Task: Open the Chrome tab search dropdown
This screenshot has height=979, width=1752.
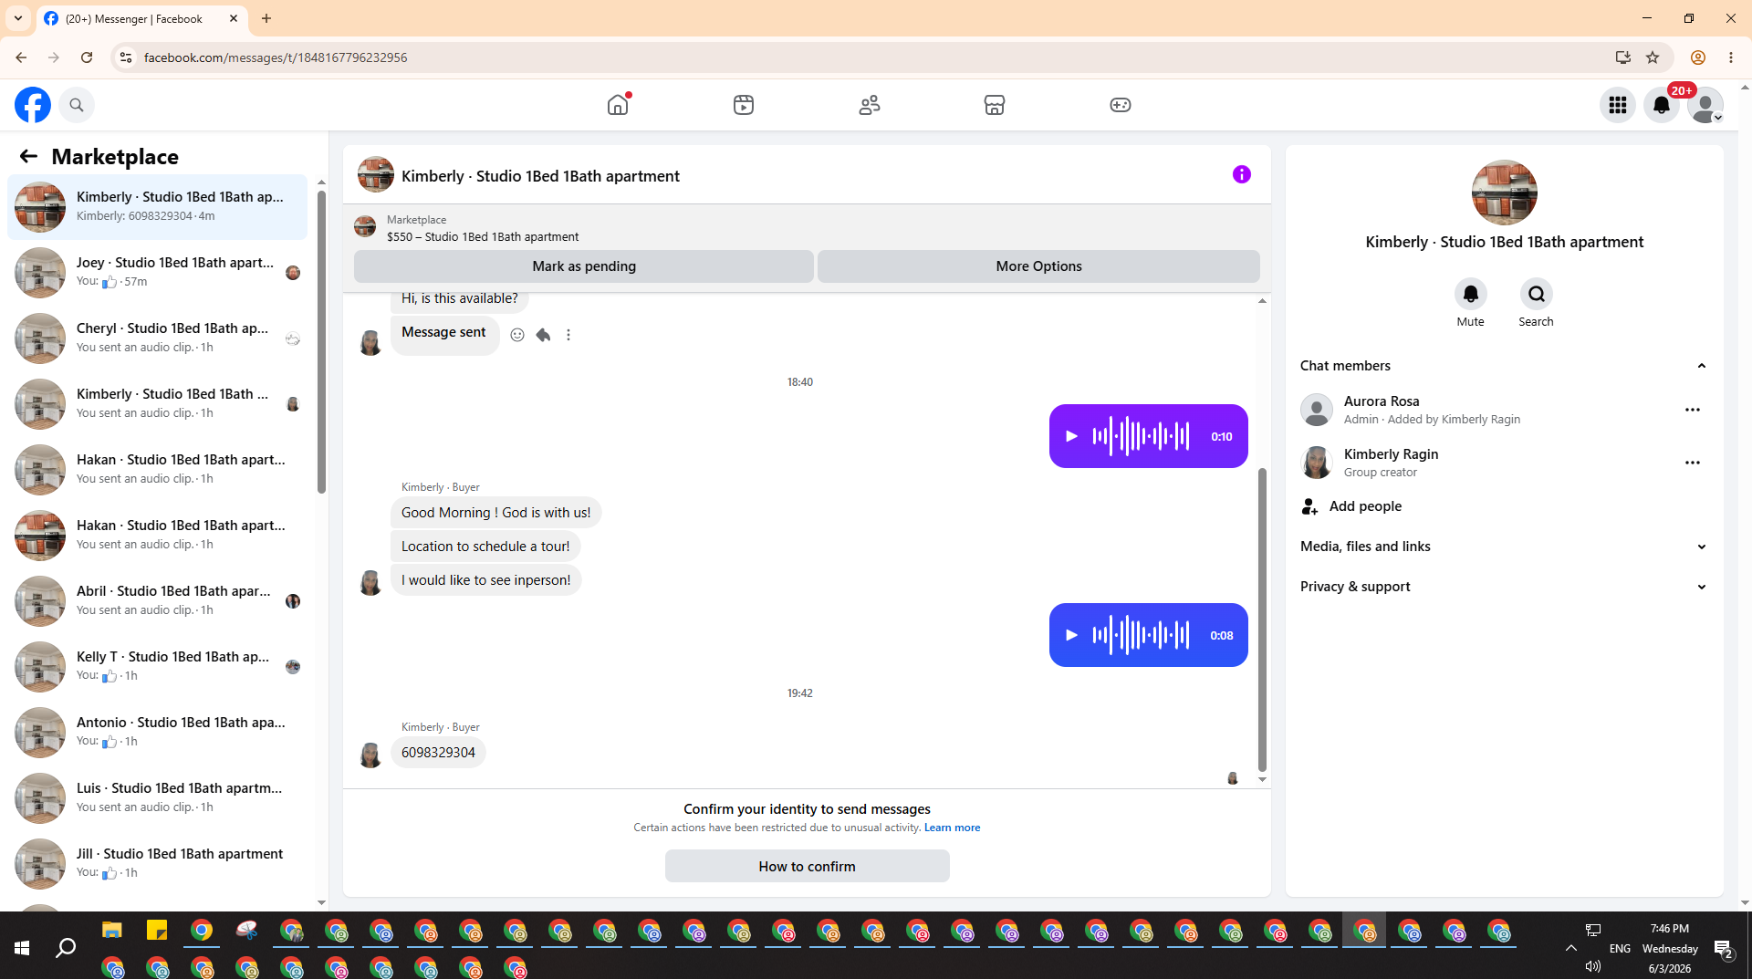Action: pos(18,18)
